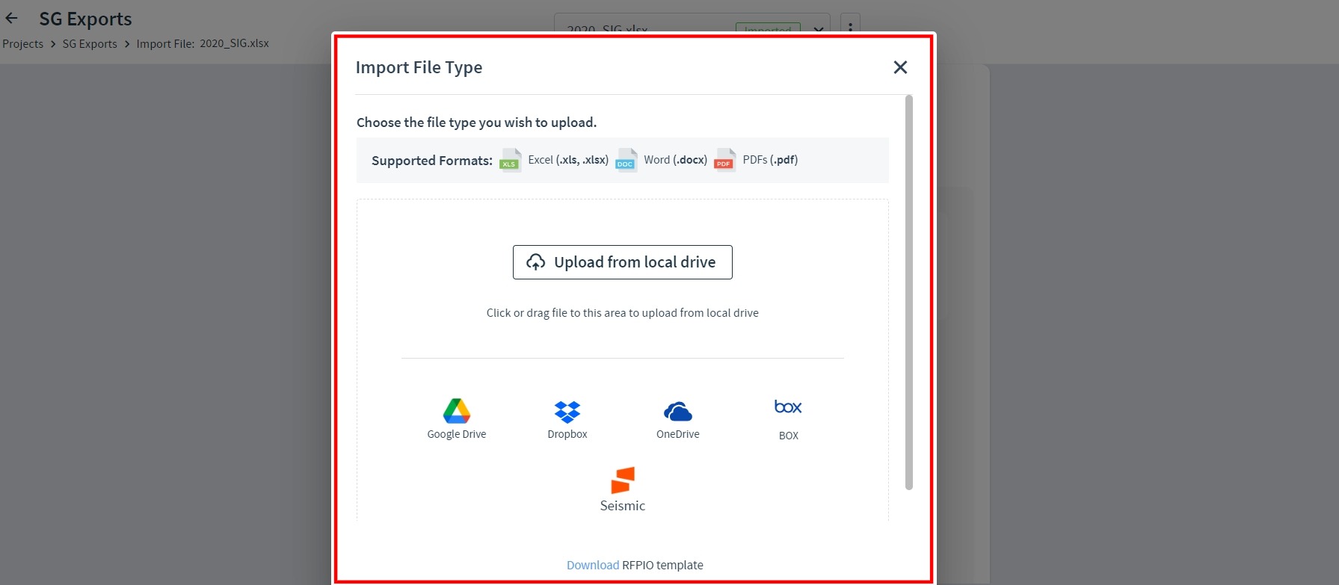
Task: Click the Box storage icon
Action: pyautogui.click(x=788, y=407)
